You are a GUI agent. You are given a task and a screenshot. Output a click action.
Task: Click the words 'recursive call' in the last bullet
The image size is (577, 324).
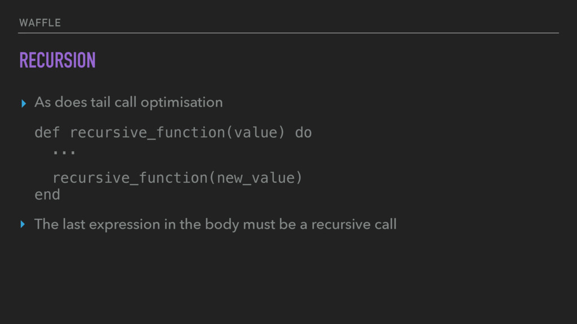tap(354, 224)
